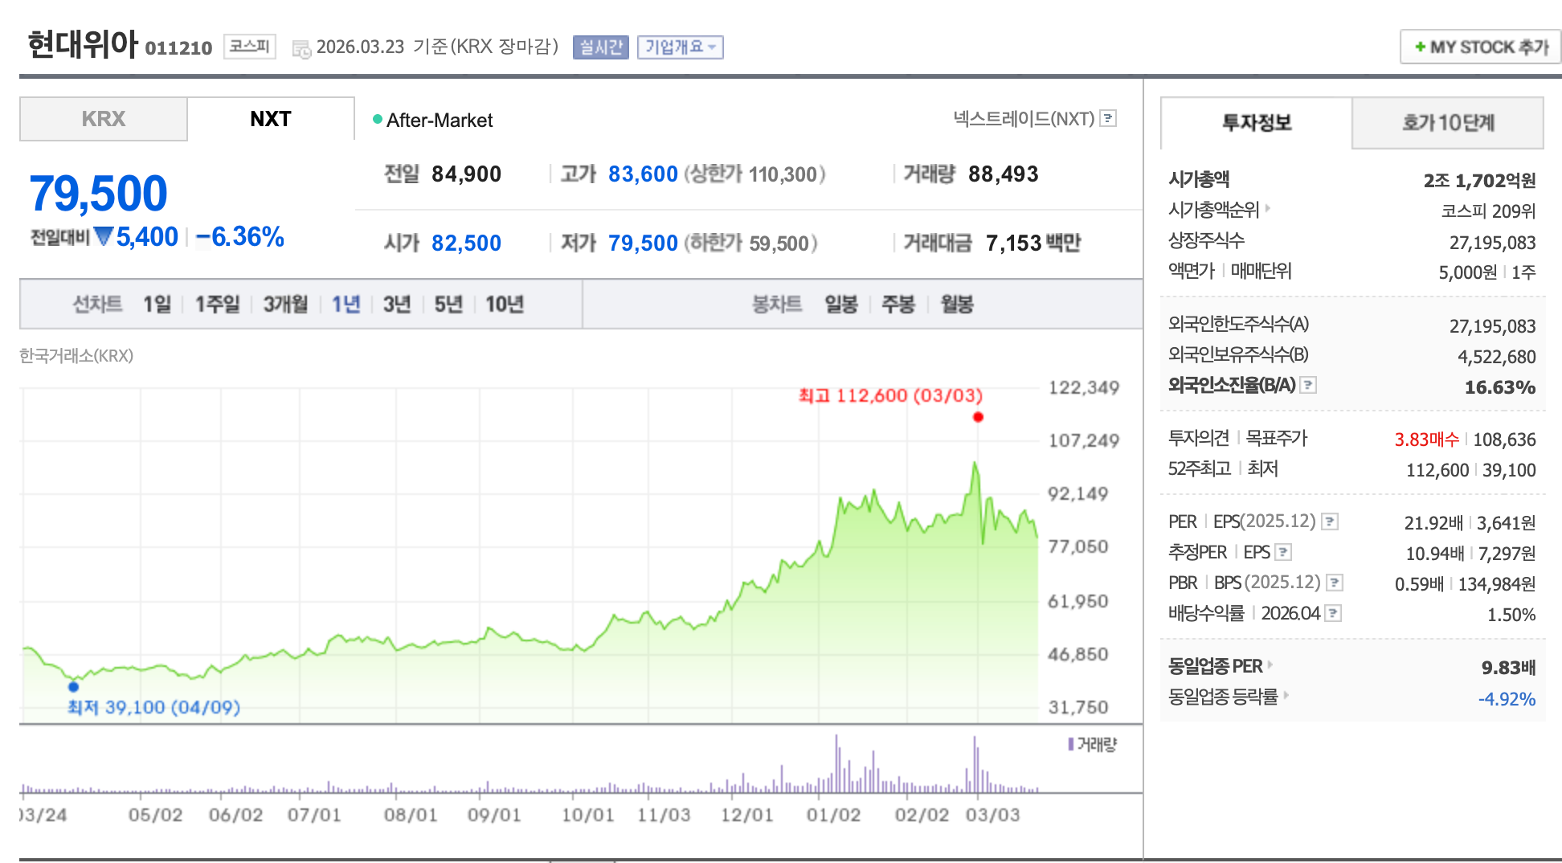Click the 외국인소진율 value 16.63%

tap(1500, 388)
